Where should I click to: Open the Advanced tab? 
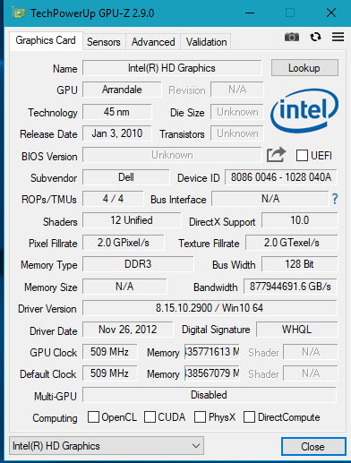click(x=153, y=42)
